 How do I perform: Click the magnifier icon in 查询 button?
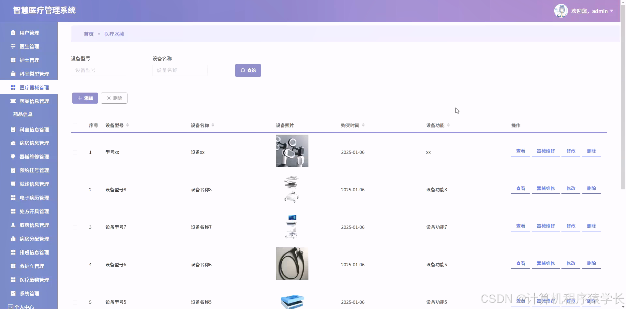[x=243, y=70]
